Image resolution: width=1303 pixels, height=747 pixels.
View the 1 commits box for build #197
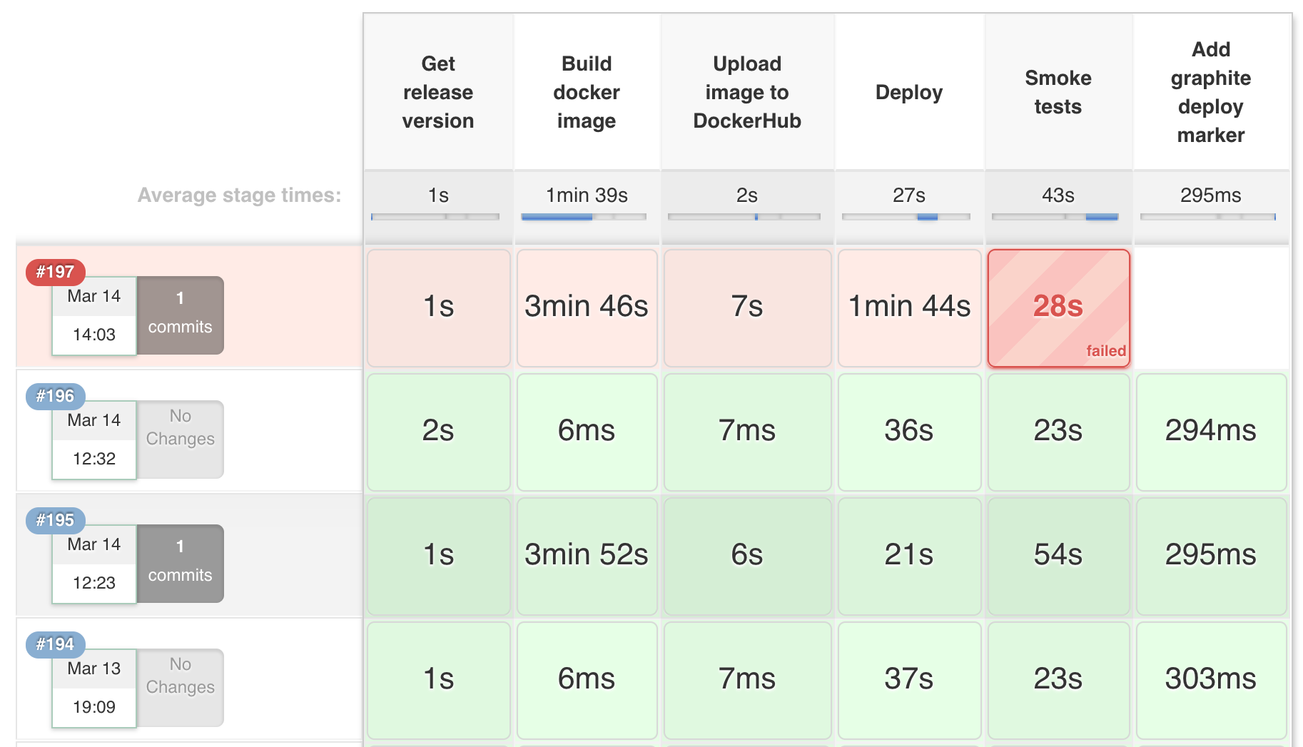180,315
